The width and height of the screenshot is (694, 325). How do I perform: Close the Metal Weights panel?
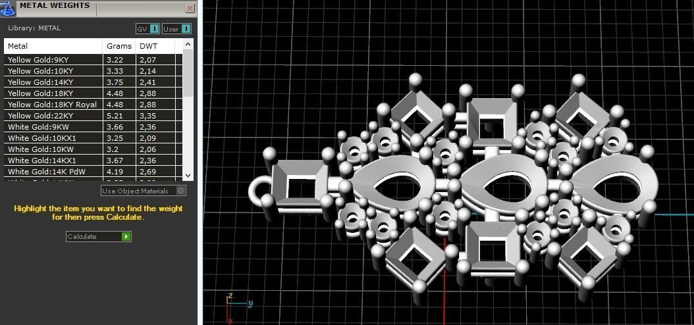click(190, 8)
